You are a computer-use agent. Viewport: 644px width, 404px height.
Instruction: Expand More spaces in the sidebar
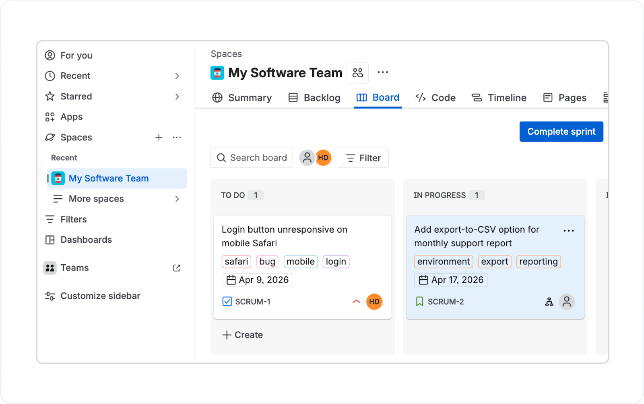pos(177,199)
